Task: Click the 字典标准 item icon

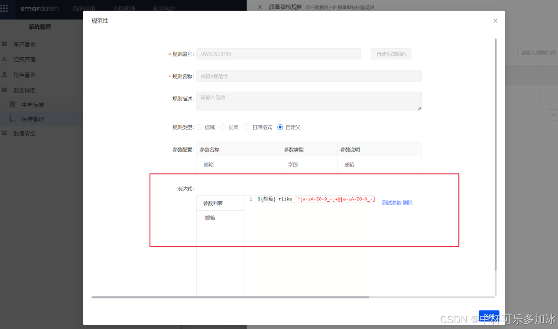Action: pyautogui.click(x=13, y=105)
